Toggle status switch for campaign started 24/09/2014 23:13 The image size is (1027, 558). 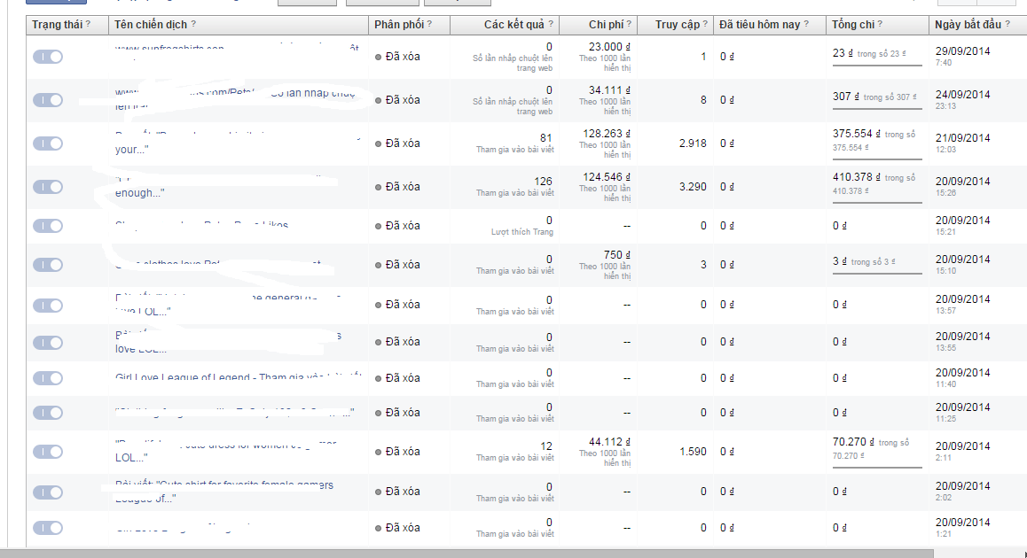(48, 100)
